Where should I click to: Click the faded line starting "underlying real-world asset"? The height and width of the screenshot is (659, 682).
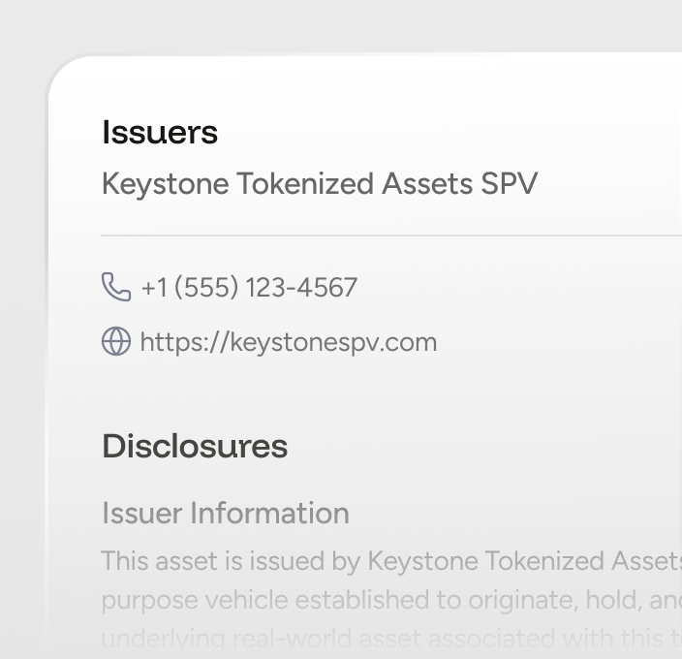(387, 639)
